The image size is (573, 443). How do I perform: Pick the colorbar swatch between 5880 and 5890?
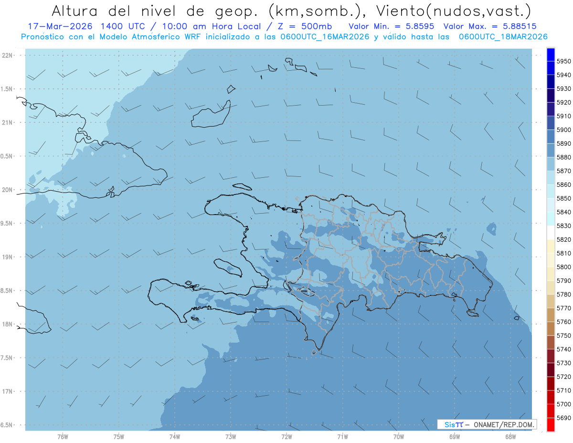point(551,150)
